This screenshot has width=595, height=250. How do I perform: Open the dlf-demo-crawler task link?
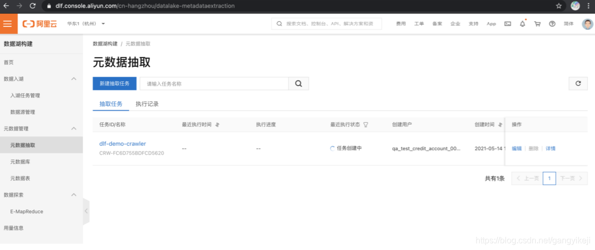coord(123,144)
